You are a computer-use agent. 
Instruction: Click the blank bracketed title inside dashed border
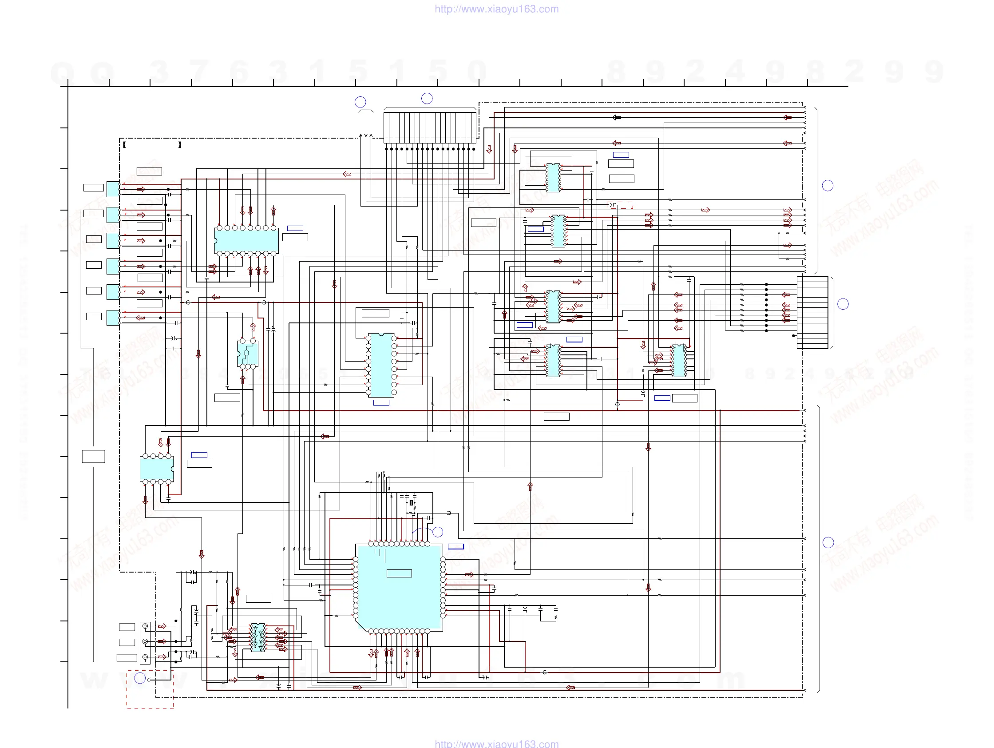tap(152, 145)
